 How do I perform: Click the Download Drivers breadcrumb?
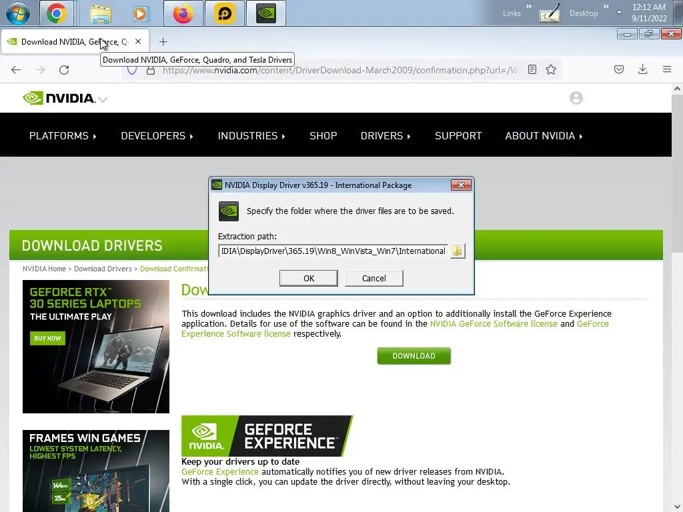tap(103, 269)
